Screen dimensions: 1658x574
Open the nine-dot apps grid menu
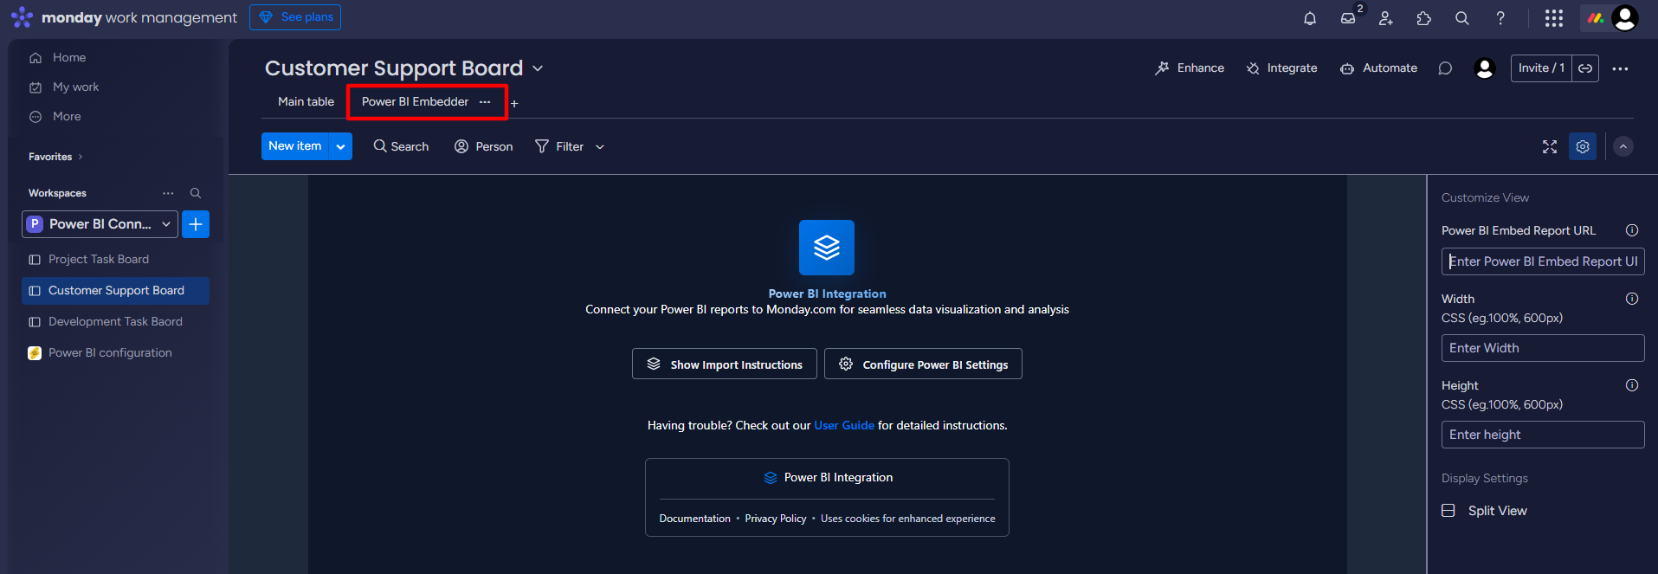(x=1554, y=18)
